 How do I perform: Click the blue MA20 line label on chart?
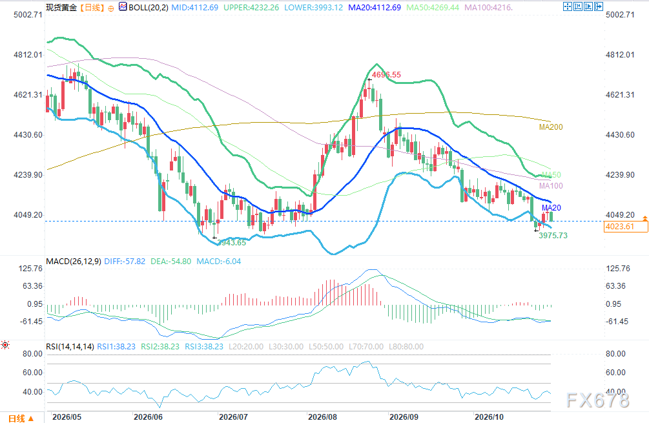(x=551, y=208)
